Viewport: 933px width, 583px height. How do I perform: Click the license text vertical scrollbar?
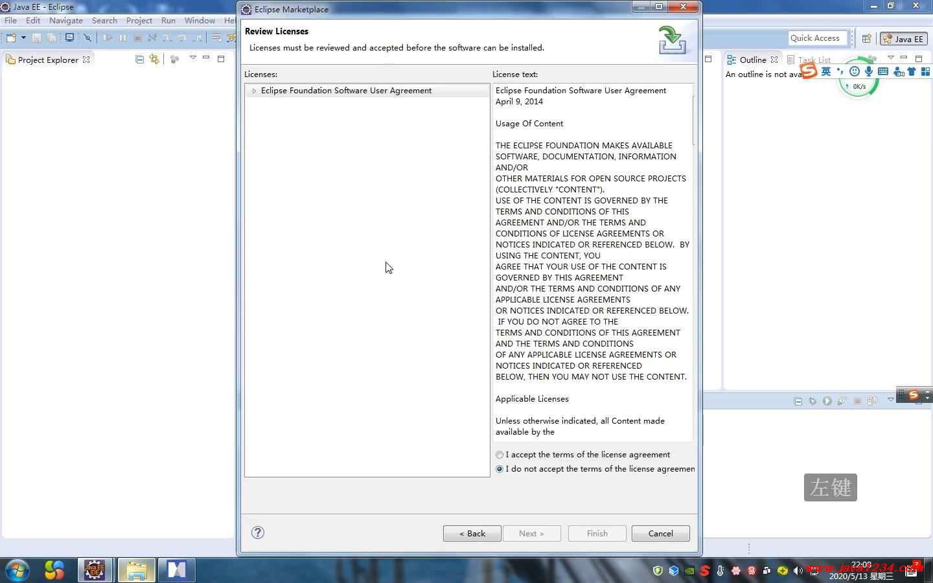[x=693, y=263]
